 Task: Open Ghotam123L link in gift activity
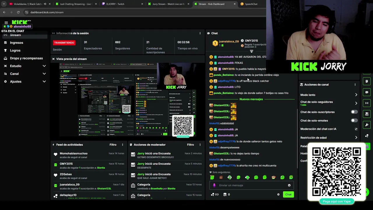point(104,189)
